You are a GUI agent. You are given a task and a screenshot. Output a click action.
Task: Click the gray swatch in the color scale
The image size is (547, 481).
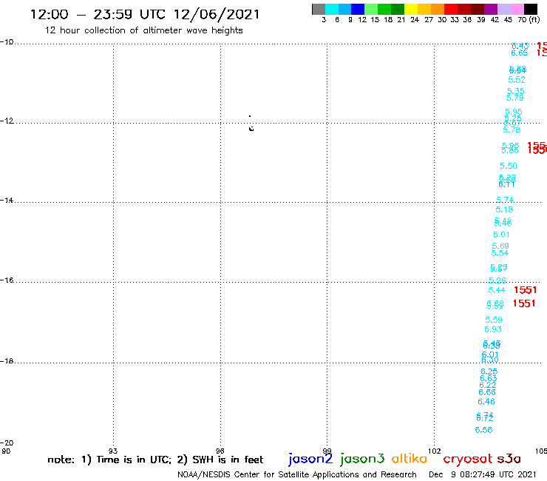click(x=319, y=9)
